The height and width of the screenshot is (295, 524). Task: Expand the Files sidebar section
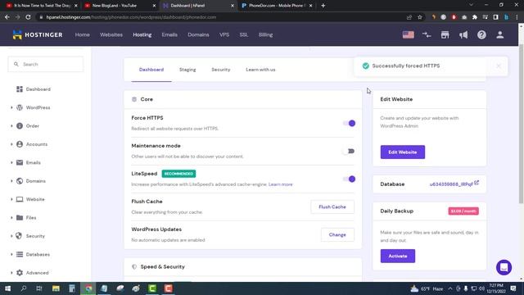coord(11,218)
